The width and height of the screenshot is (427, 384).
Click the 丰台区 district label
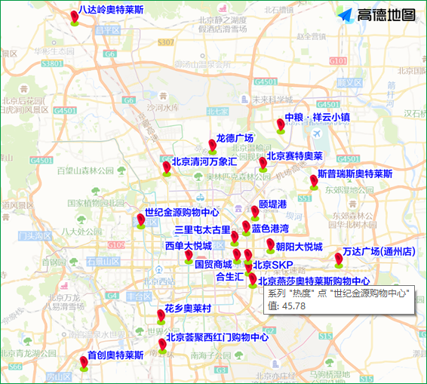[x=139, y=296]
